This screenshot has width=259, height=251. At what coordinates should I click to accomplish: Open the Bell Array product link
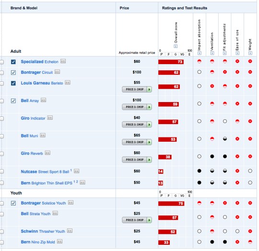pos(30,101)
